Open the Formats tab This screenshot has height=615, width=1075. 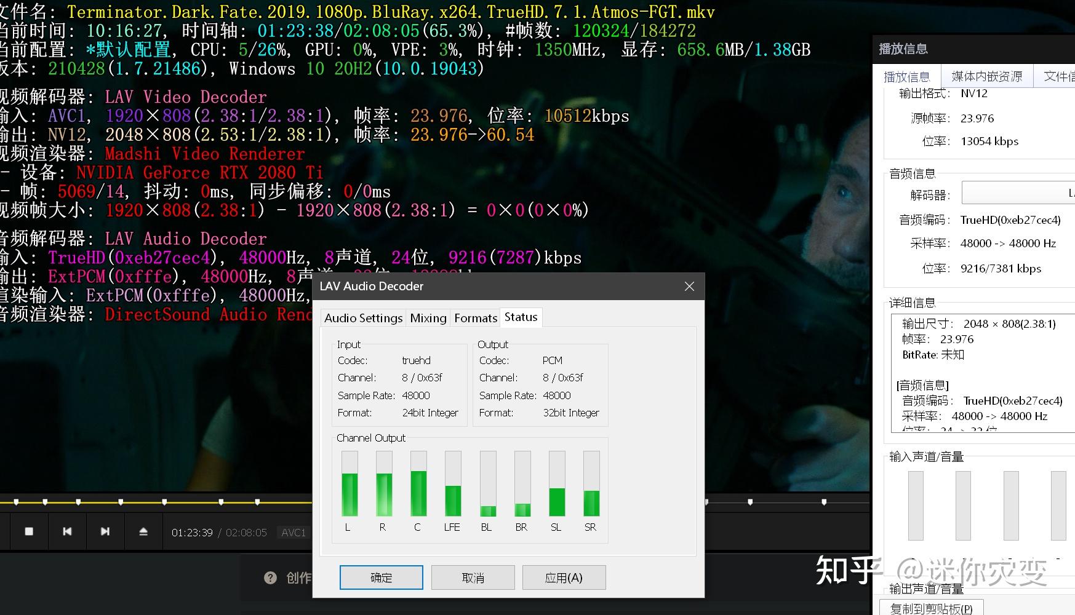point(475,318)
